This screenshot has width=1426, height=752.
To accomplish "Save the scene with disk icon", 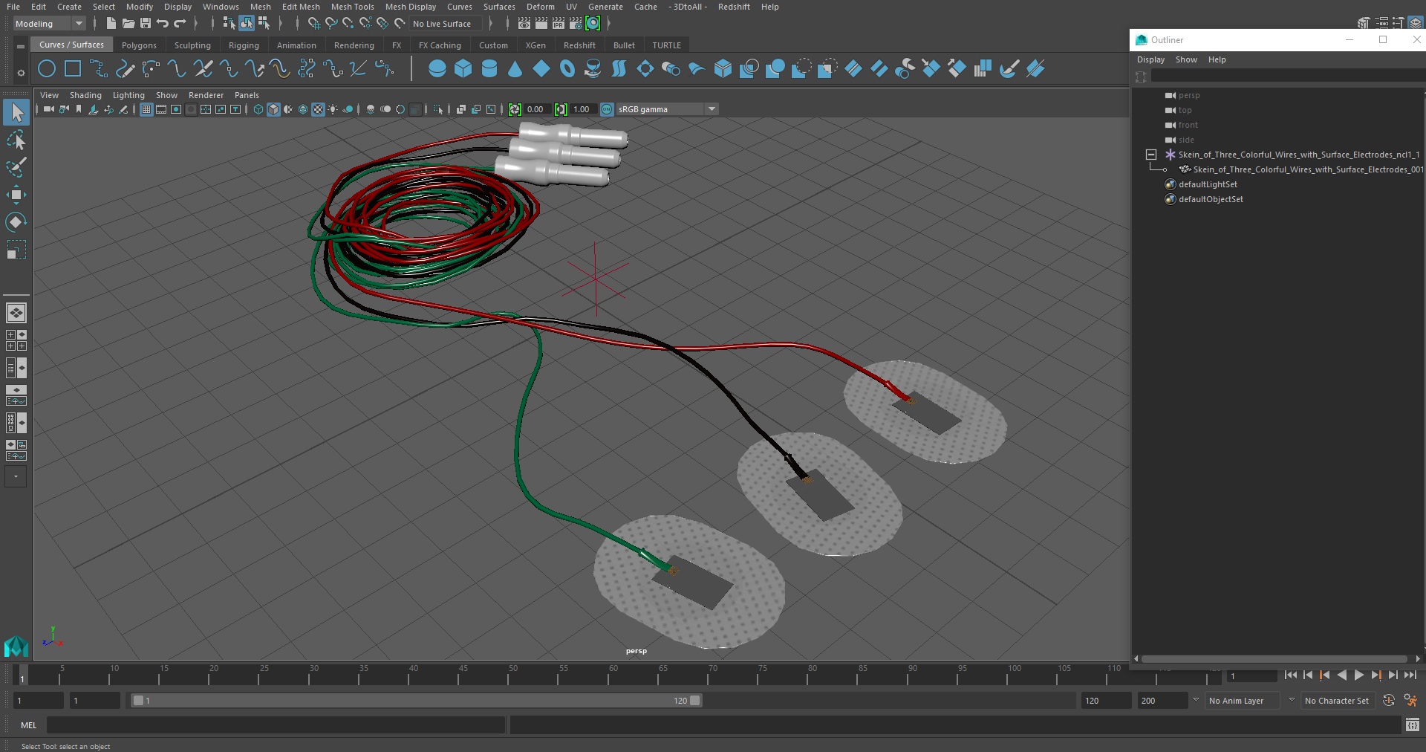I will click(146, 24).
